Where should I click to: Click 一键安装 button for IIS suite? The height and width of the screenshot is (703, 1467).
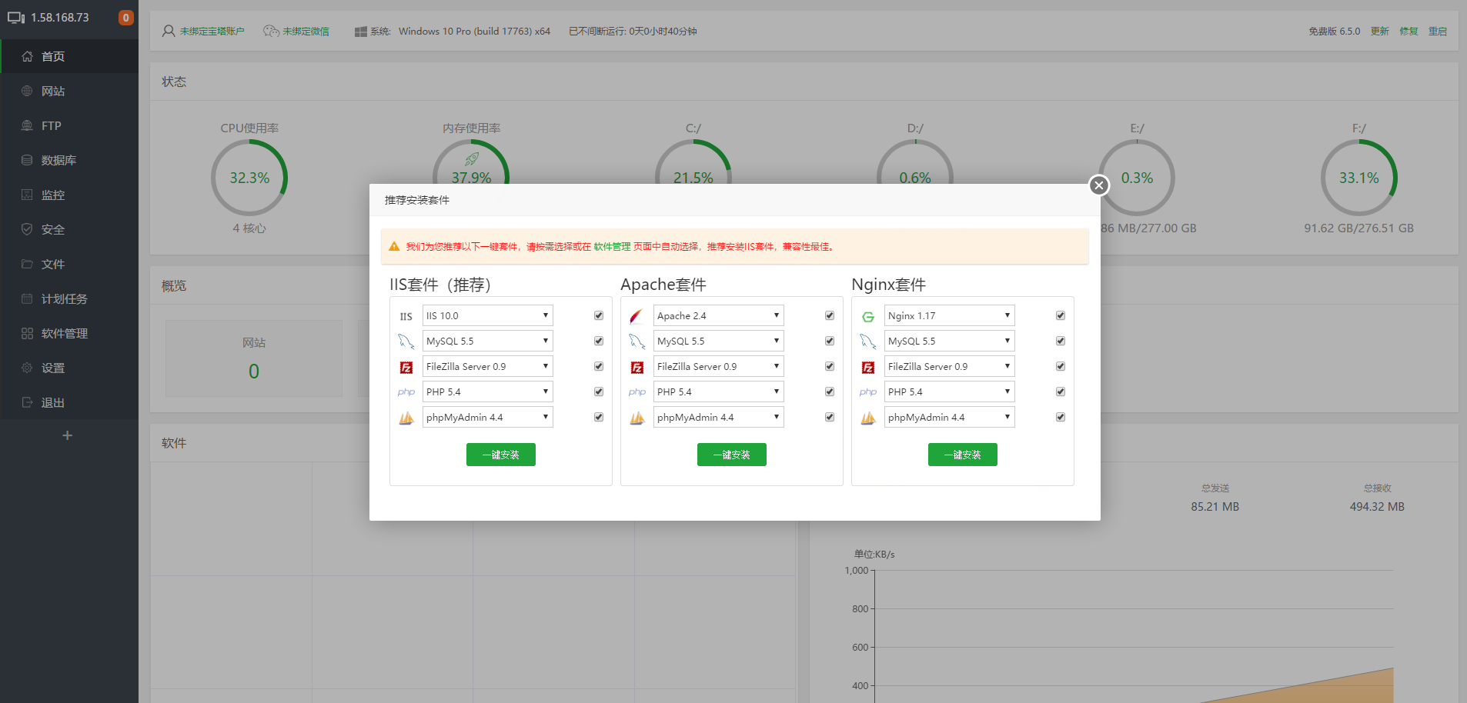(501, 455)
